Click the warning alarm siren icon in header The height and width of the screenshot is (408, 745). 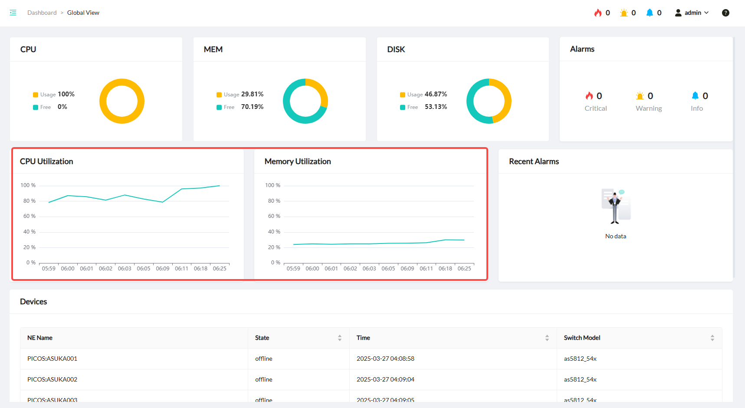624,13
